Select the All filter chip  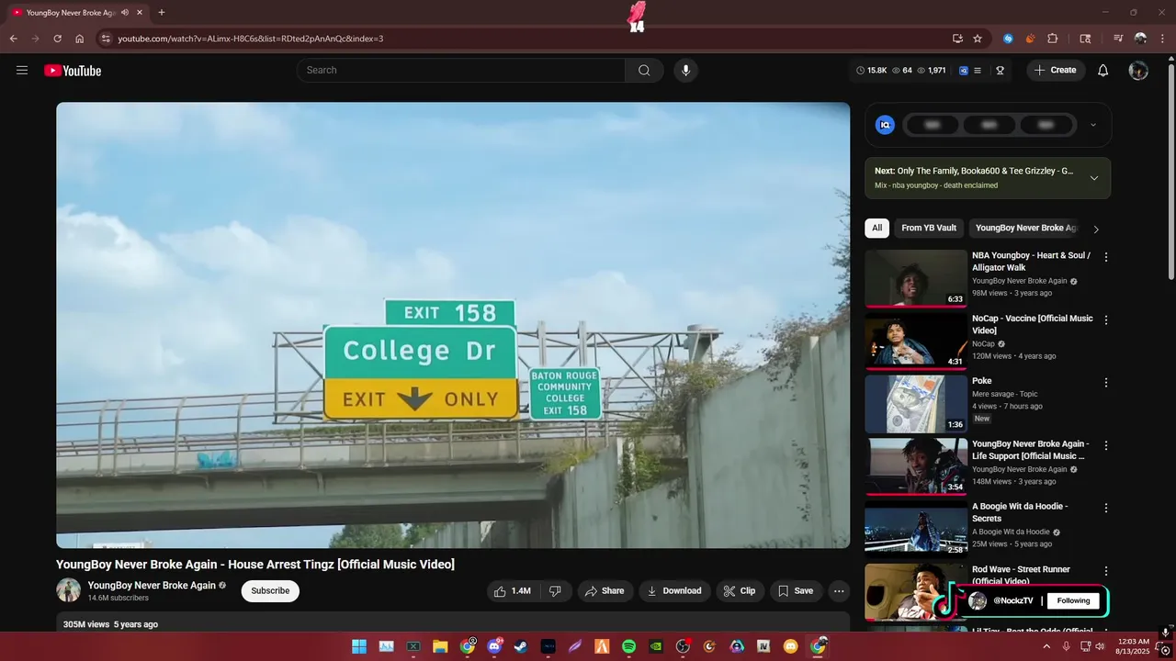pos(876,228)
